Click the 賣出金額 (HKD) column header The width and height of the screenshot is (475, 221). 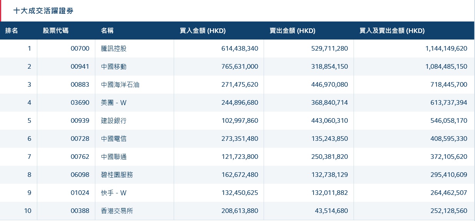292,31
